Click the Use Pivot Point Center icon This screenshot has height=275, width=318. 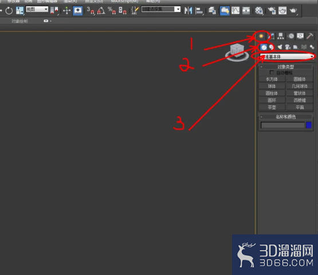point(54,10)
